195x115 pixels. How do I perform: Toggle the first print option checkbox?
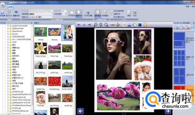point(112,11)
